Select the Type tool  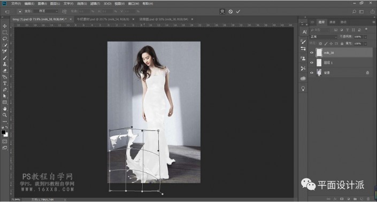(5, 83)
